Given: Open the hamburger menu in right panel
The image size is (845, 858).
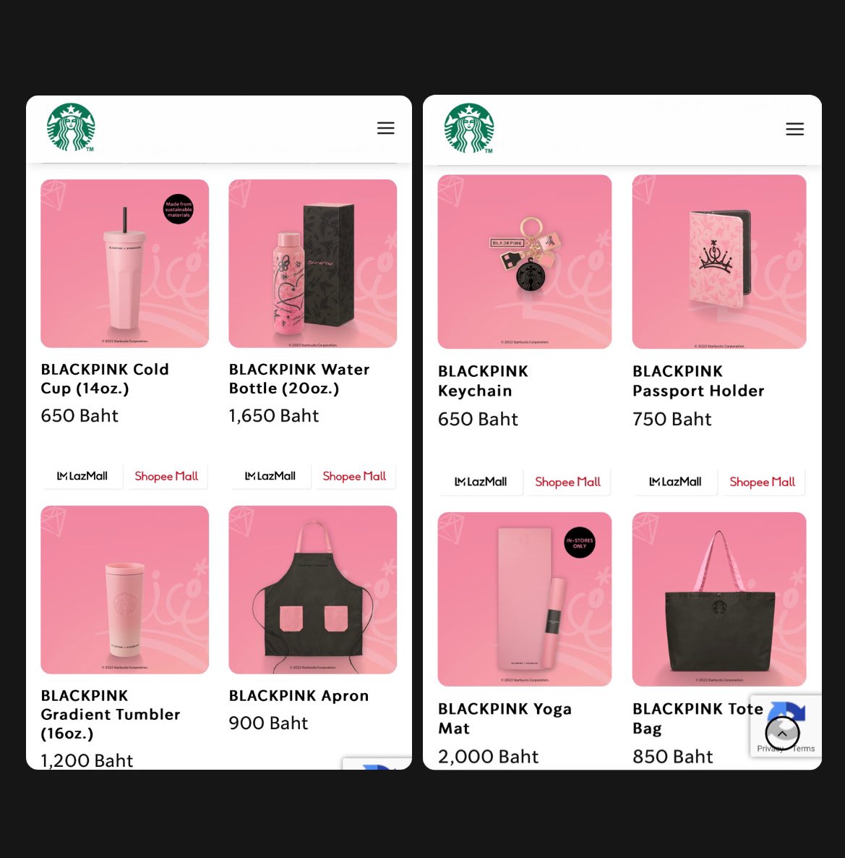Looking at the screenshot, I should click(x=794, y=129).
